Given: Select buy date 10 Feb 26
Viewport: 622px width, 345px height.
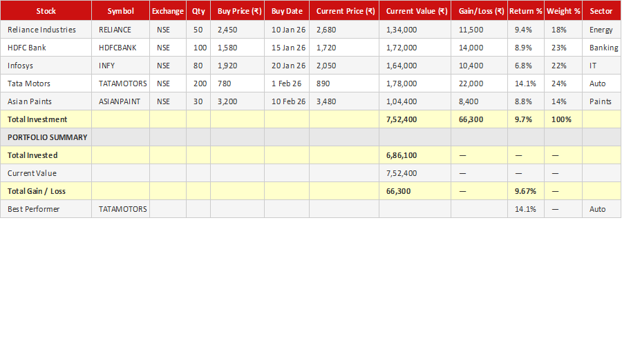Looking at the screenshot, I should coord(287,101).
